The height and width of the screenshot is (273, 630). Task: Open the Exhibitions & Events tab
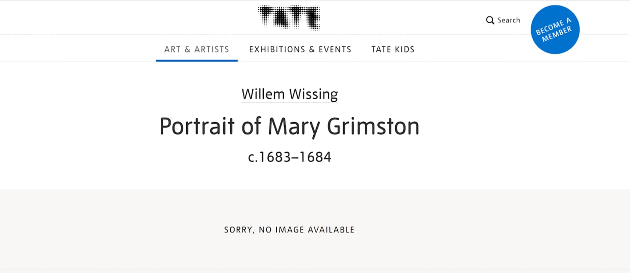click(300, 50)
